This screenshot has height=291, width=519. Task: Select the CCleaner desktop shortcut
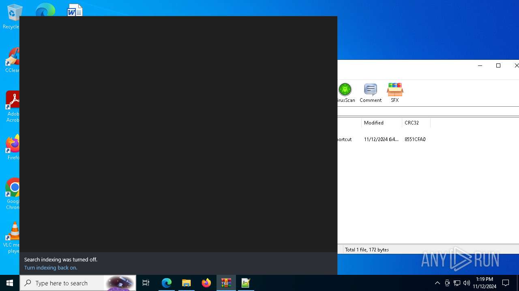point(12,61)
